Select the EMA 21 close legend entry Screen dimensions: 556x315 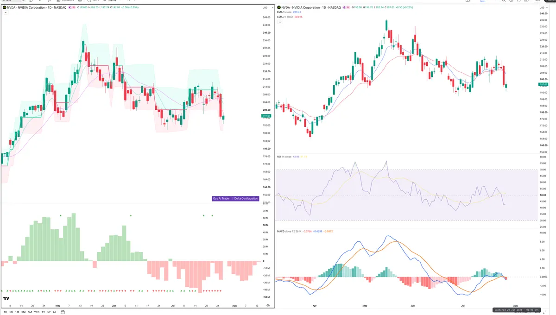[285, 17]
